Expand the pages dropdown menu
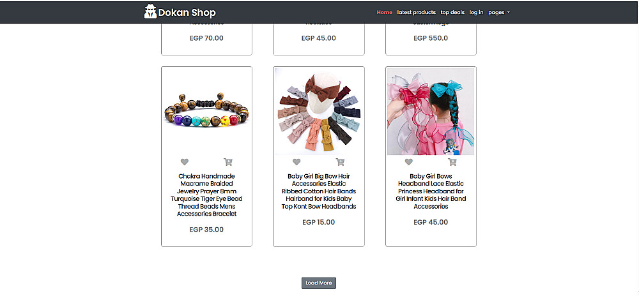The image size is (639, 296). (x=499, y=12)
